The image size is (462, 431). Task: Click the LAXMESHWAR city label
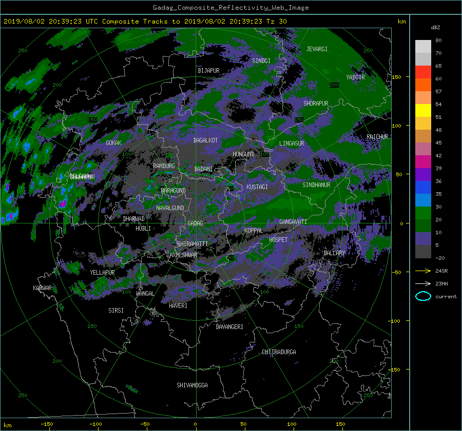182,255
